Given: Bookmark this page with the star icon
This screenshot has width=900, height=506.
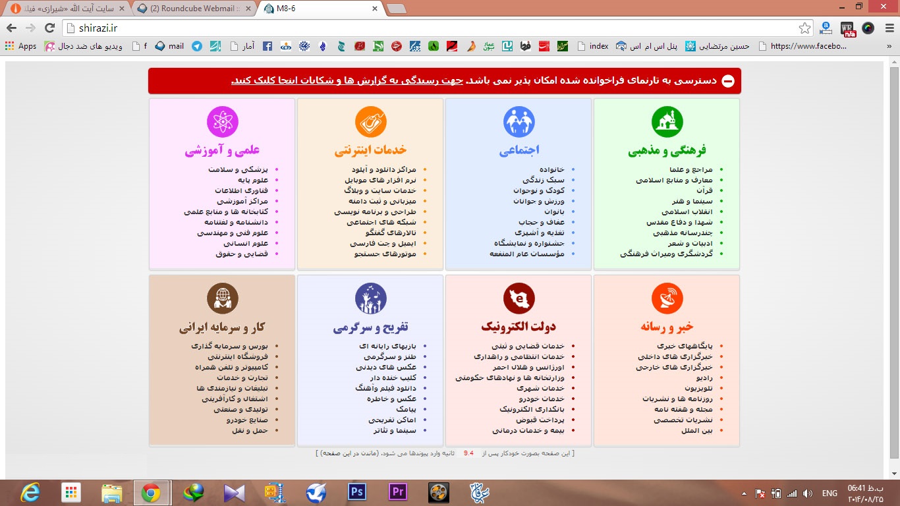Looking at the screenshot, I should (804, 28).
